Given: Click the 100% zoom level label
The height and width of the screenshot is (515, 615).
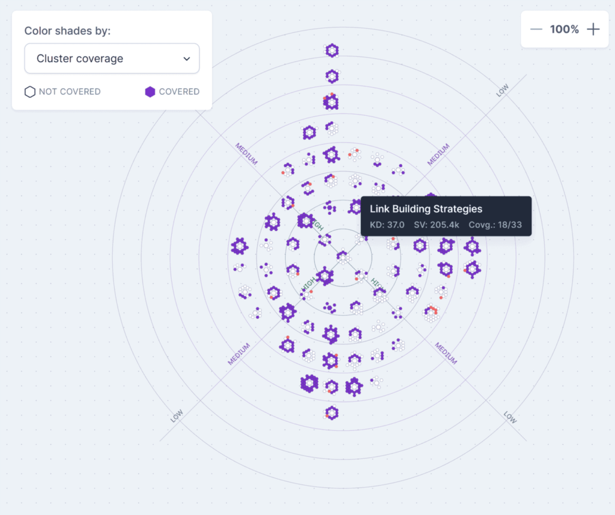Looking at the screenshot, I should 564,29.
